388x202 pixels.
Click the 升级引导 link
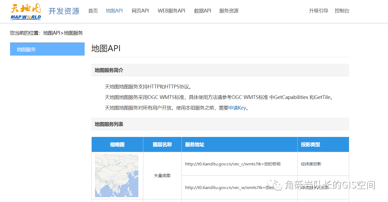[319, 11]
